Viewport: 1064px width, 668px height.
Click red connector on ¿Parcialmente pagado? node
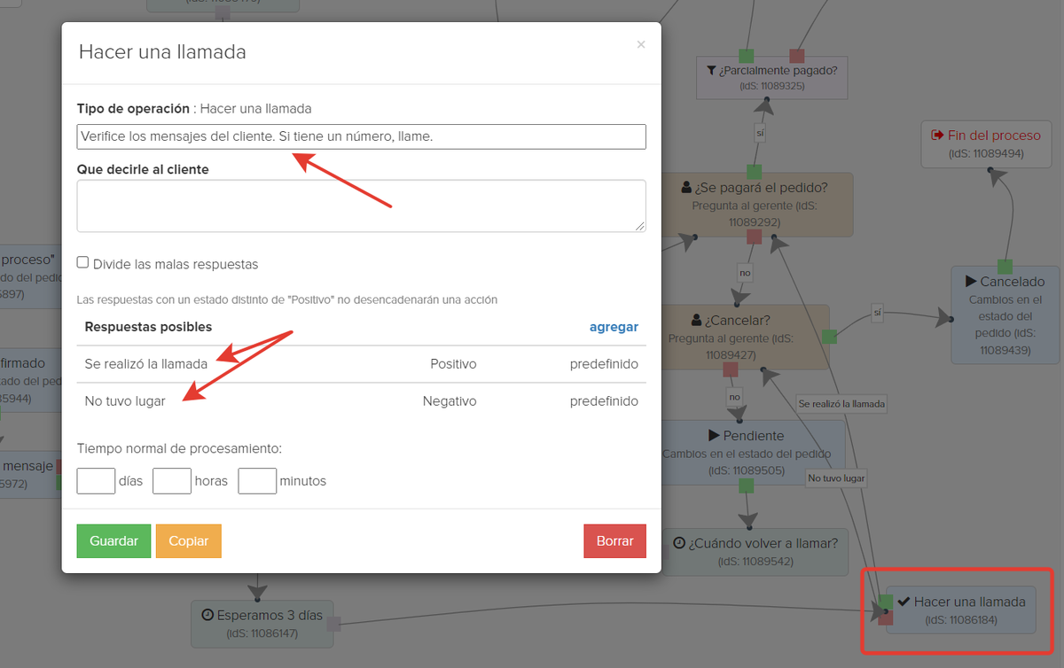click(797, 57)
